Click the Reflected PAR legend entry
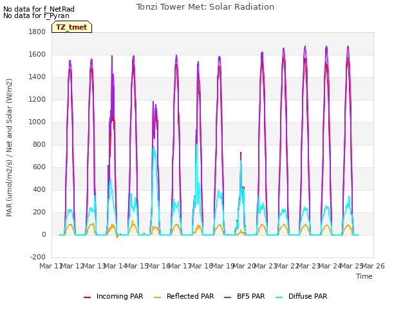Screen dimensions: 412x309 pyautogui.click(x=183, y=296)
